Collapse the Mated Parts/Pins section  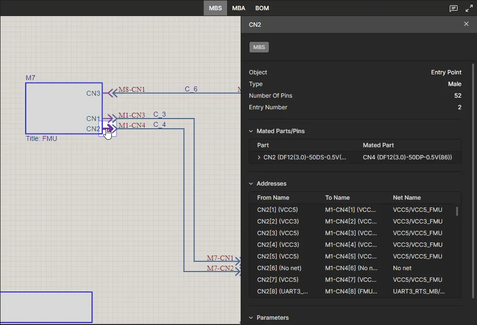pos(251,131)
